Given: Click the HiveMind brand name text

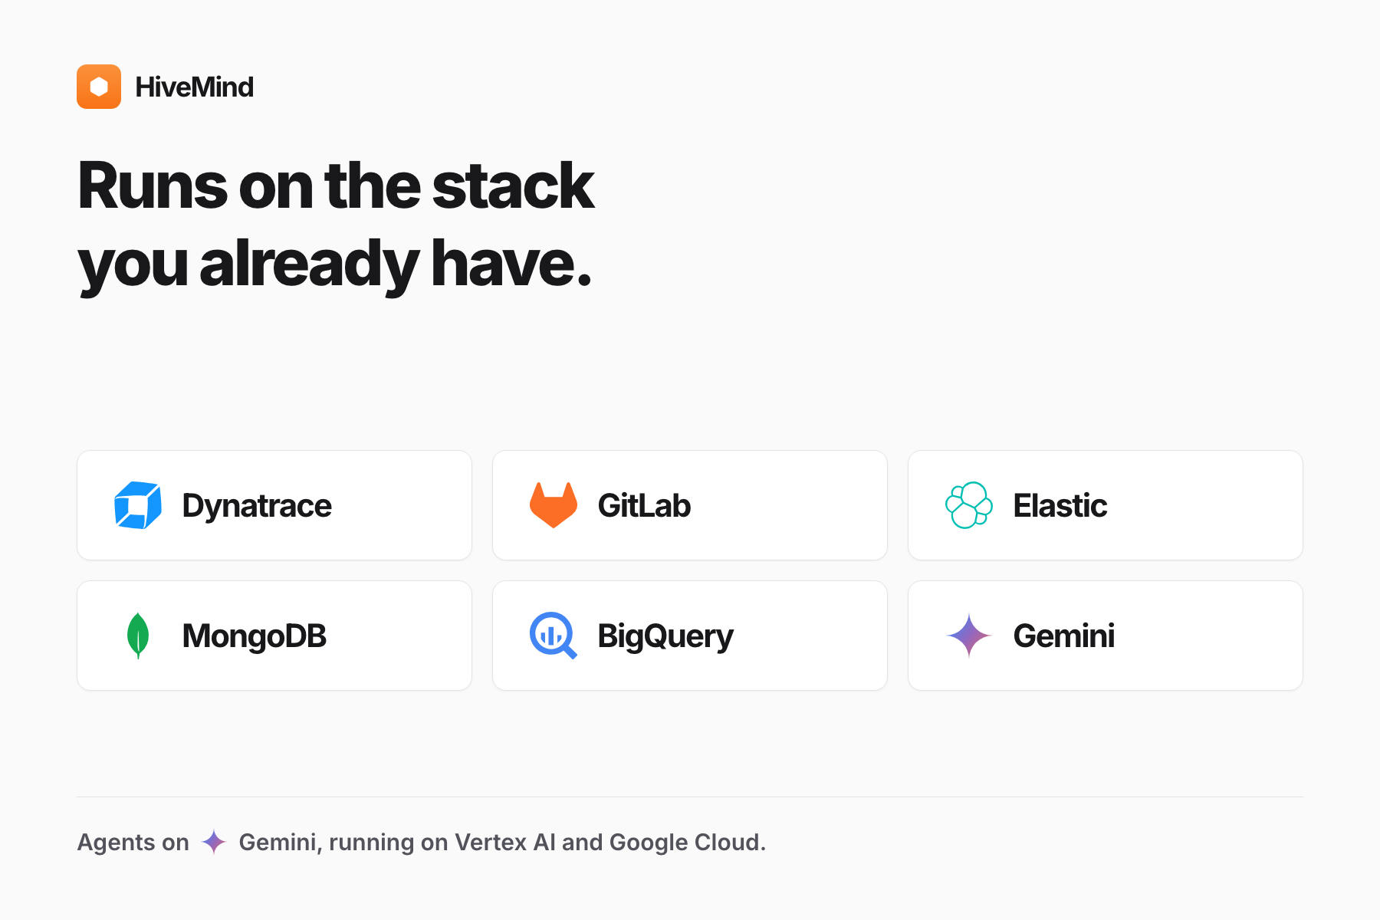Looking at the screenshot, I should [x=194, y=87].
